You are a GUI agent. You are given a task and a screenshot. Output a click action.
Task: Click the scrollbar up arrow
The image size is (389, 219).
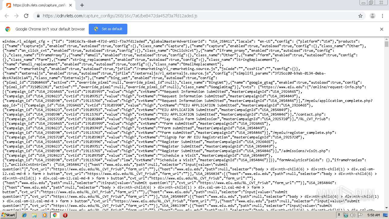click(x=387, y=39)
